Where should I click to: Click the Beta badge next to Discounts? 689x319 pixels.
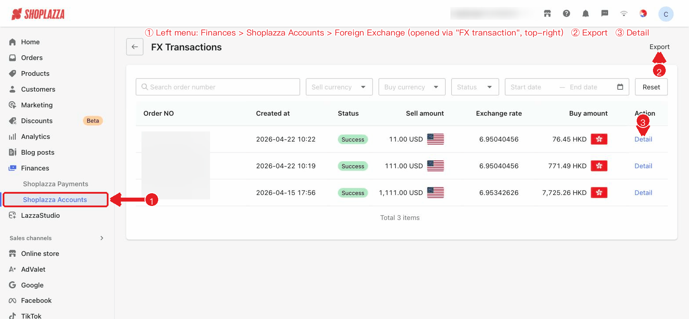[x=93, y=121]
